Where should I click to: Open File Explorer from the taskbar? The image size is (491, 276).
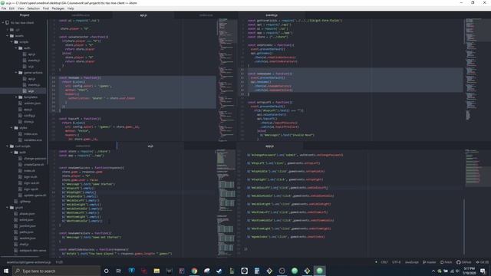[157, 271]
